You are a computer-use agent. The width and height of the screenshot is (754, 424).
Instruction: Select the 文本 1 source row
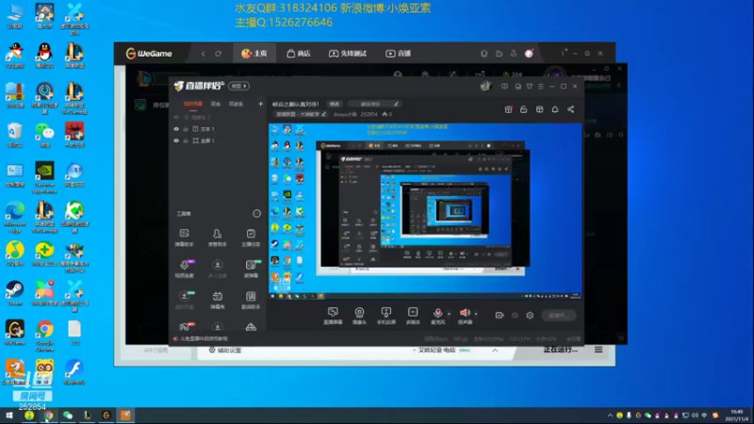coord(219,129)
